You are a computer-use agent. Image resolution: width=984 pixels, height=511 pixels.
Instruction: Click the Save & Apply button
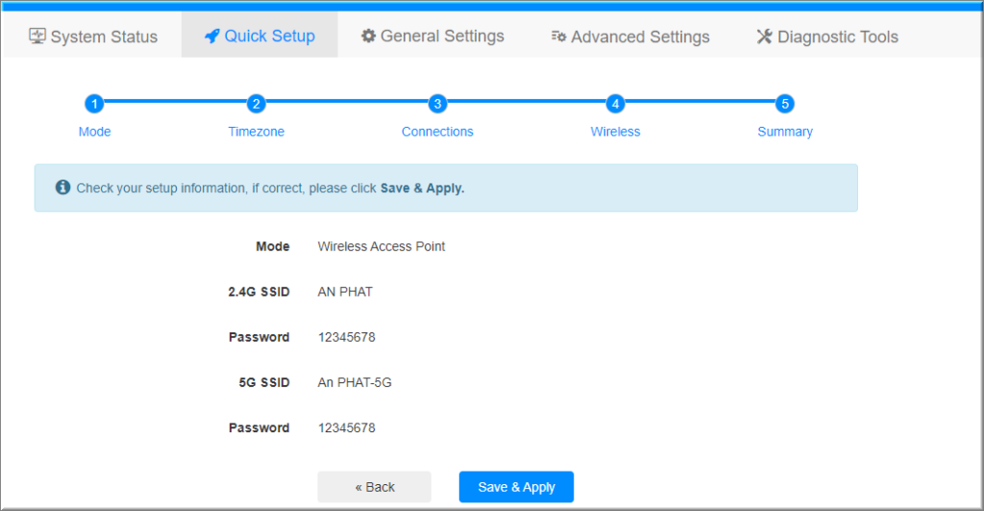coord(516,487)
